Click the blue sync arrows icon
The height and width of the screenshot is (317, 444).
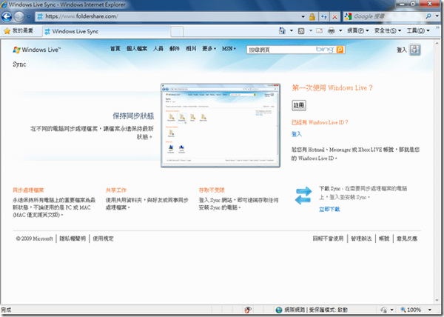(x=303, y=196)
